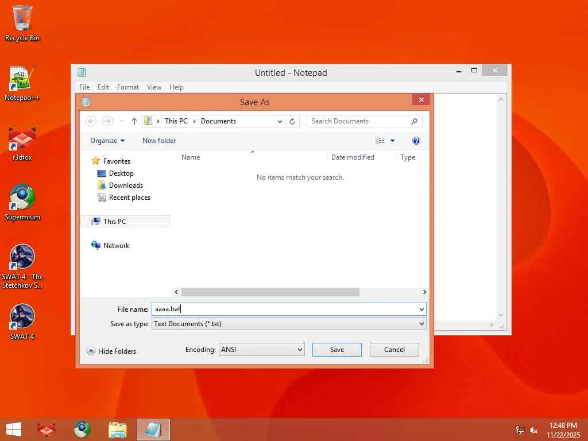Click the horizontal scrollbar thumb in file list
Viewport: 588px width, 441px height.
coord(270,292)
